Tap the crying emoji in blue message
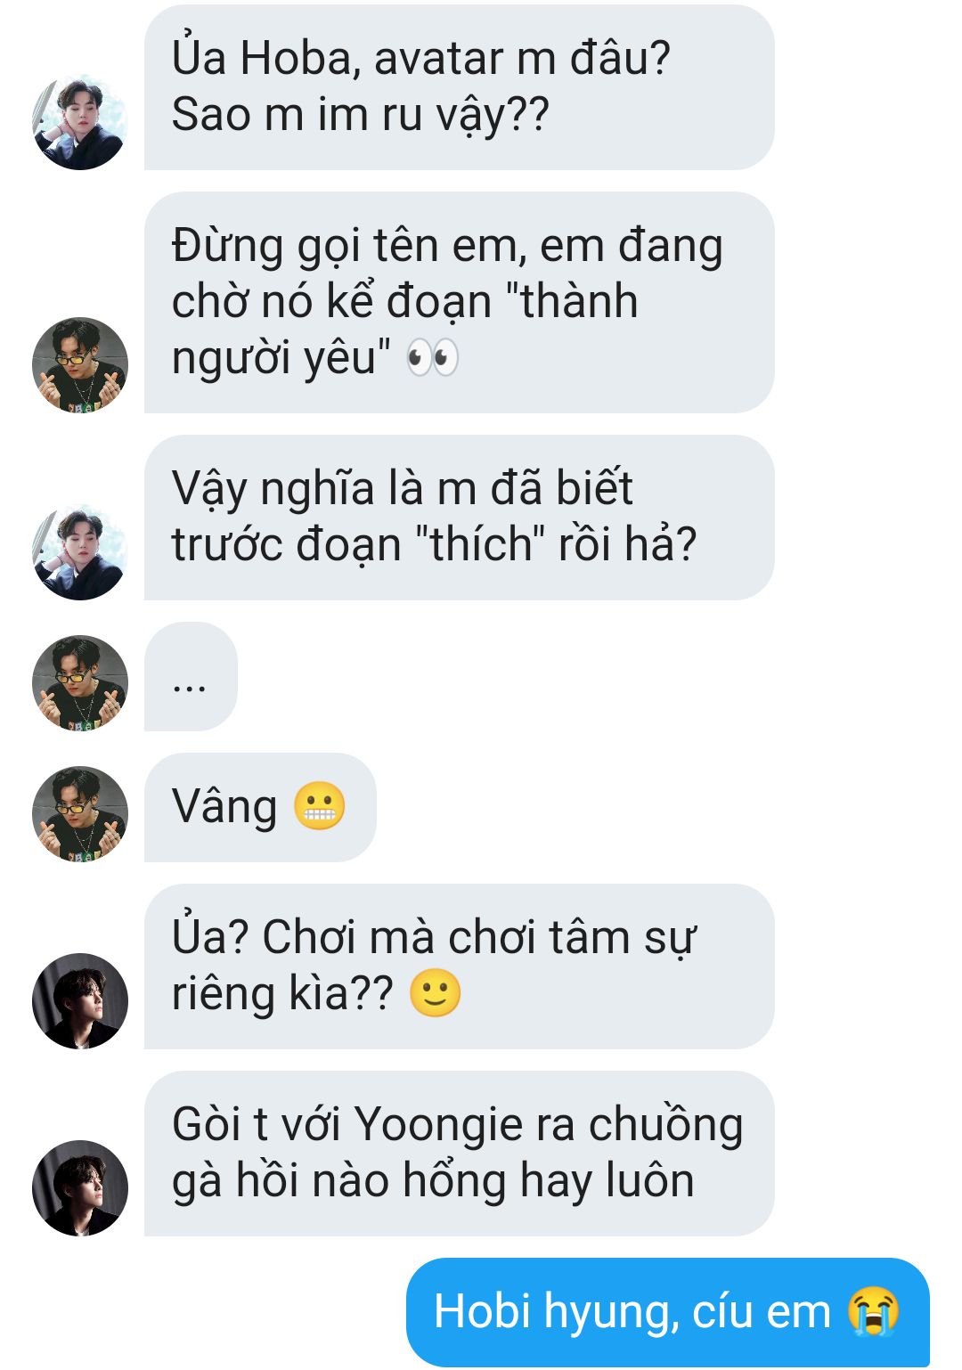 click(873, 1312)
